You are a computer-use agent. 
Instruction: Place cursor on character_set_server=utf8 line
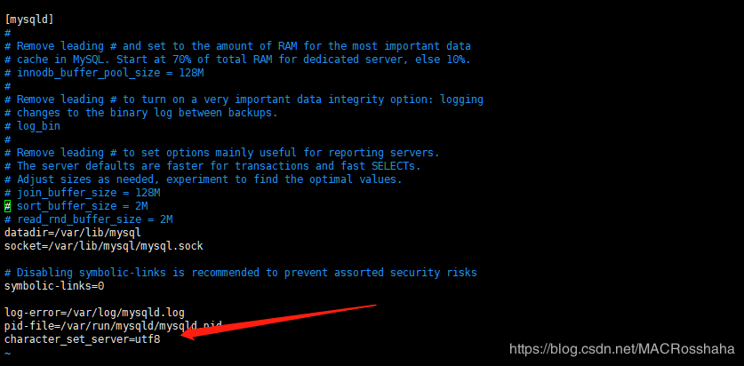82,339
